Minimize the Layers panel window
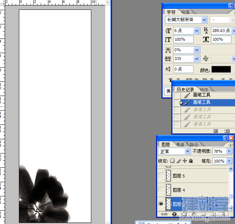This screenshot has height=224, width=235. point(225,138)
